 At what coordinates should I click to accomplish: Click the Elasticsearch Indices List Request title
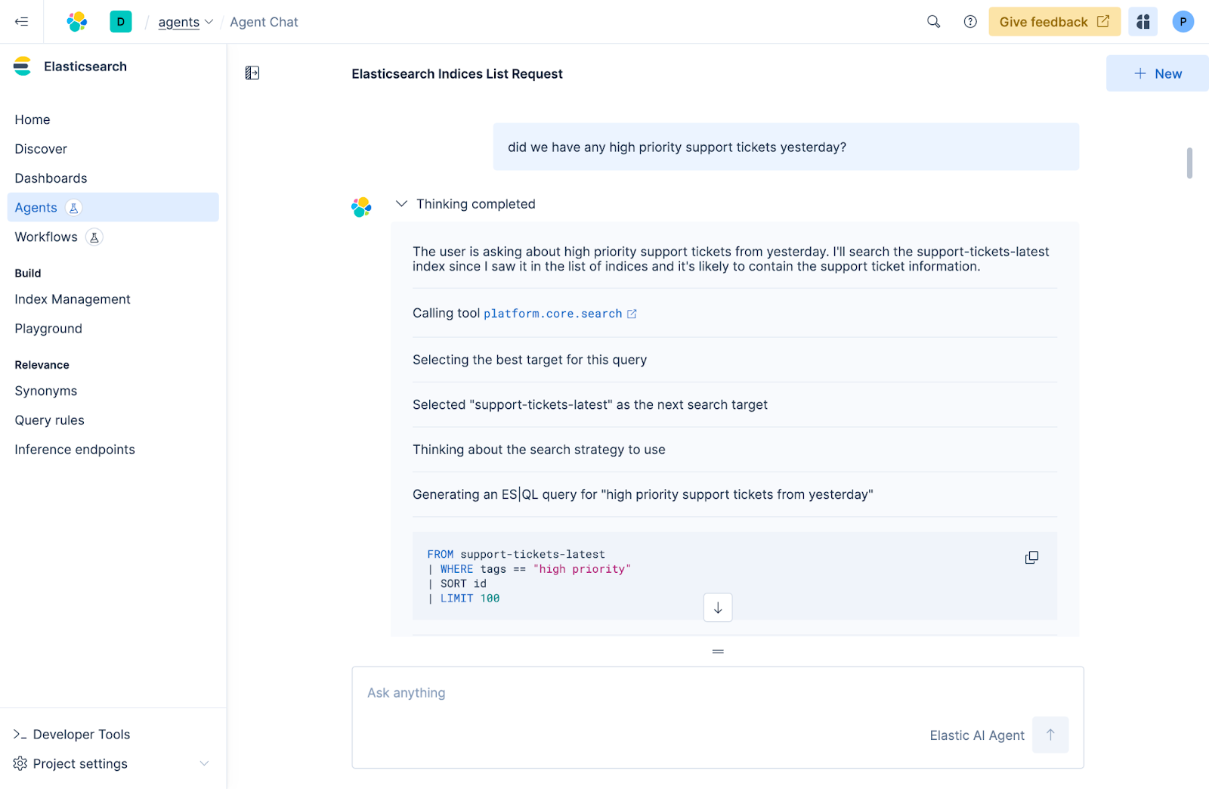[x=457, y=73]
